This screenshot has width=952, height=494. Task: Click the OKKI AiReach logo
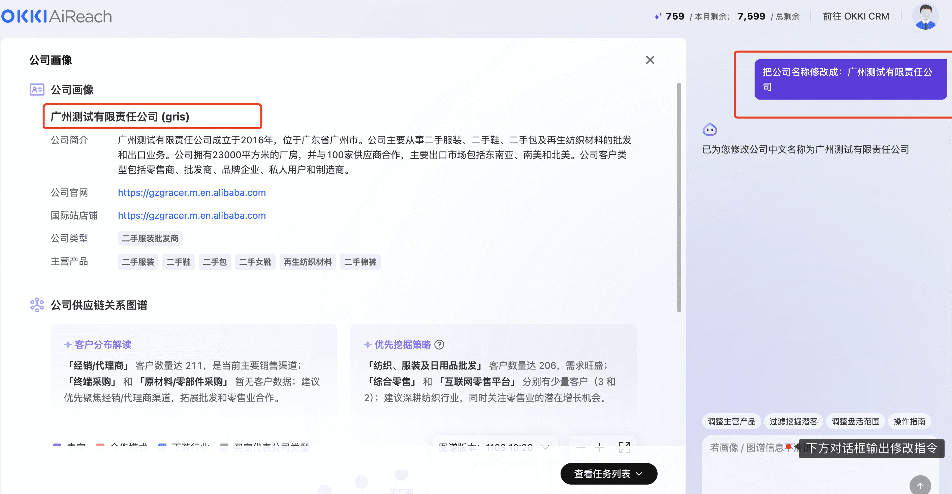56,16
